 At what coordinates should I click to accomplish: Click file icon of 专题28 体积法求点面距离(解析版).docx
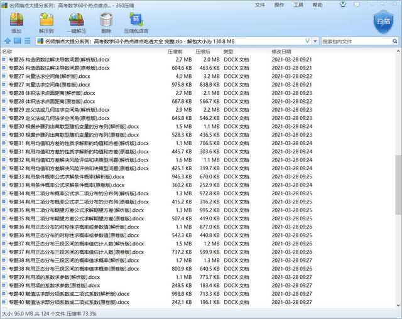tap(4, 93)
